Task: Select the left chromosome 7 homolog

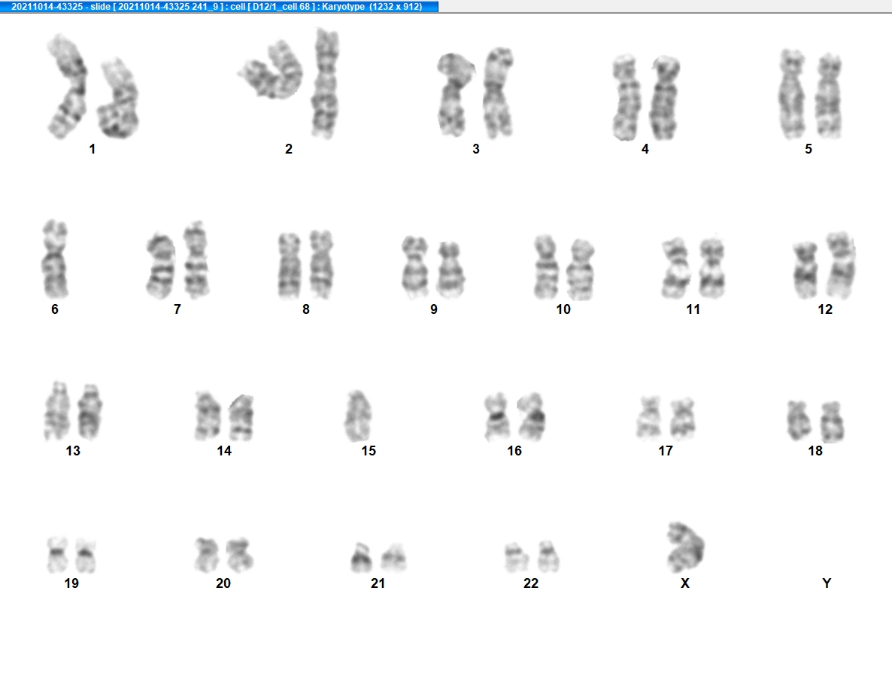Action: [x=161, y=266]
